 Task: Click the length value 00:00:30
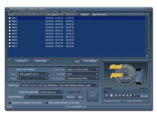point(70,24)
